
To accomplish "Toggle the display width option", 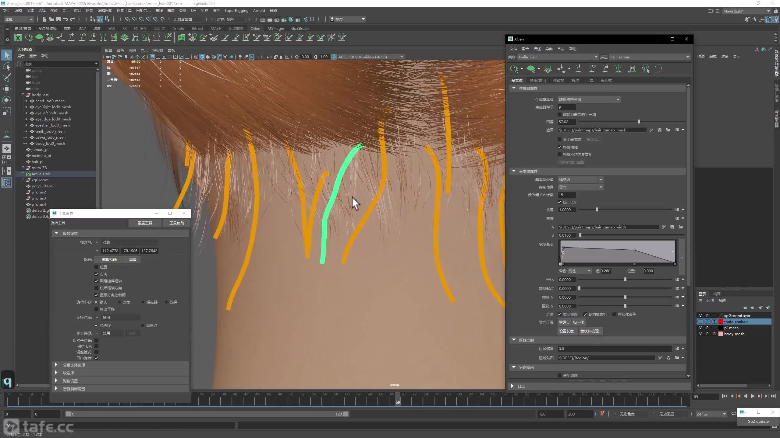I will (x=559, y=314).
